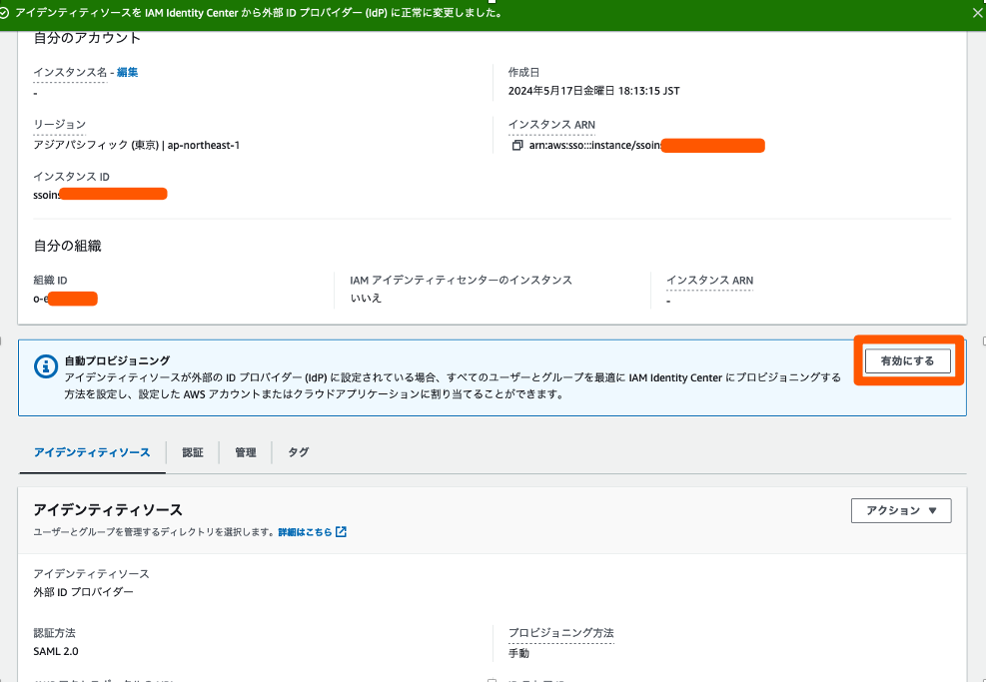The image size is (986, 682).
Task: Click the 自動プロビジョニング heading
Action: pyautogui.click(x=117, y=360)
